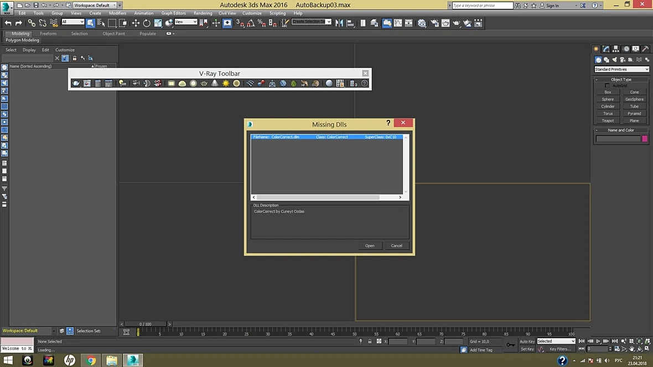
Task: Click the Mirror tool icon
Action: click(x=339, y=23)
